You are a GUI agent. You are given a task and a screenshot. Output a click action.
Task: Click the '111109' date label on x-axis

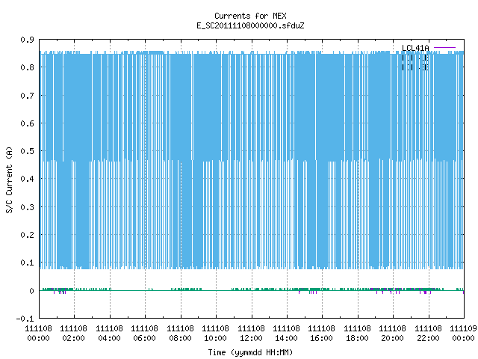463,328
